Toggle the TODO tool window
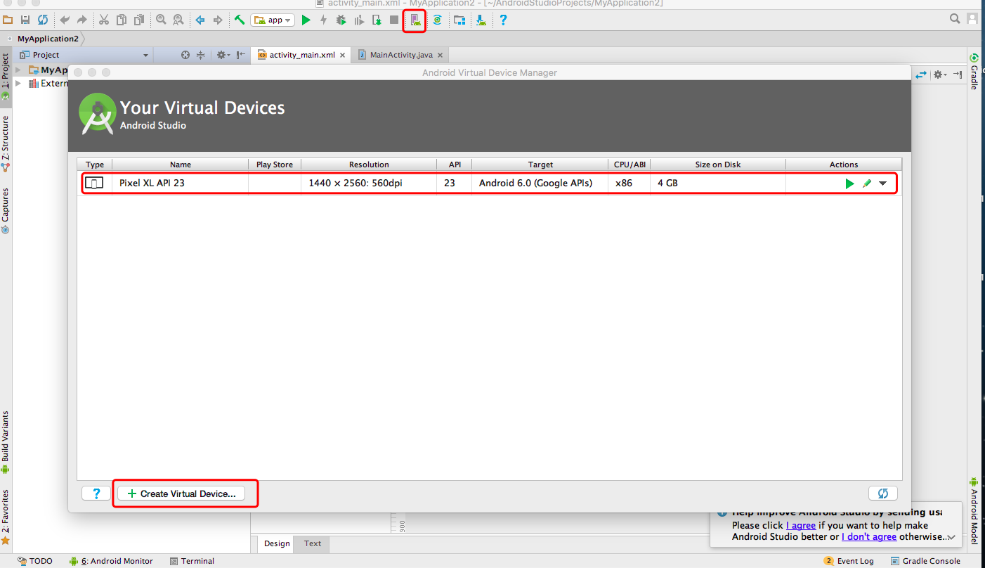Image resolution: width=985 pixels, height=568 pixels. click(35, 561)
